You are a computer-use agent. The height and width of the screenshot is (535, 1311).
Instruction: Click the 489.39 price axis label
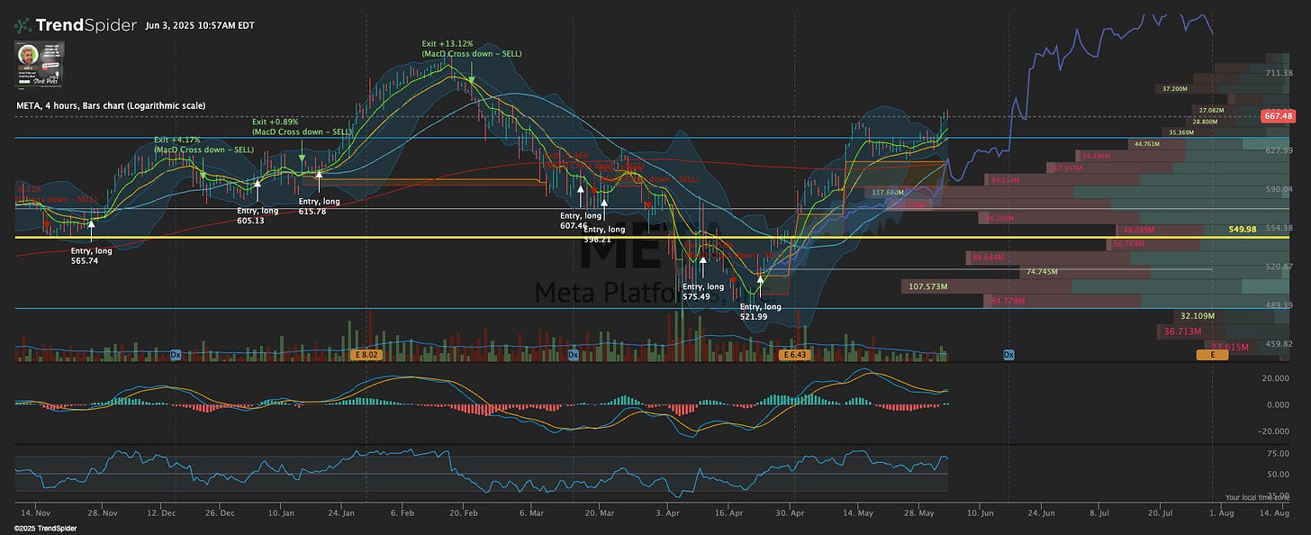tap(1279, 305)
